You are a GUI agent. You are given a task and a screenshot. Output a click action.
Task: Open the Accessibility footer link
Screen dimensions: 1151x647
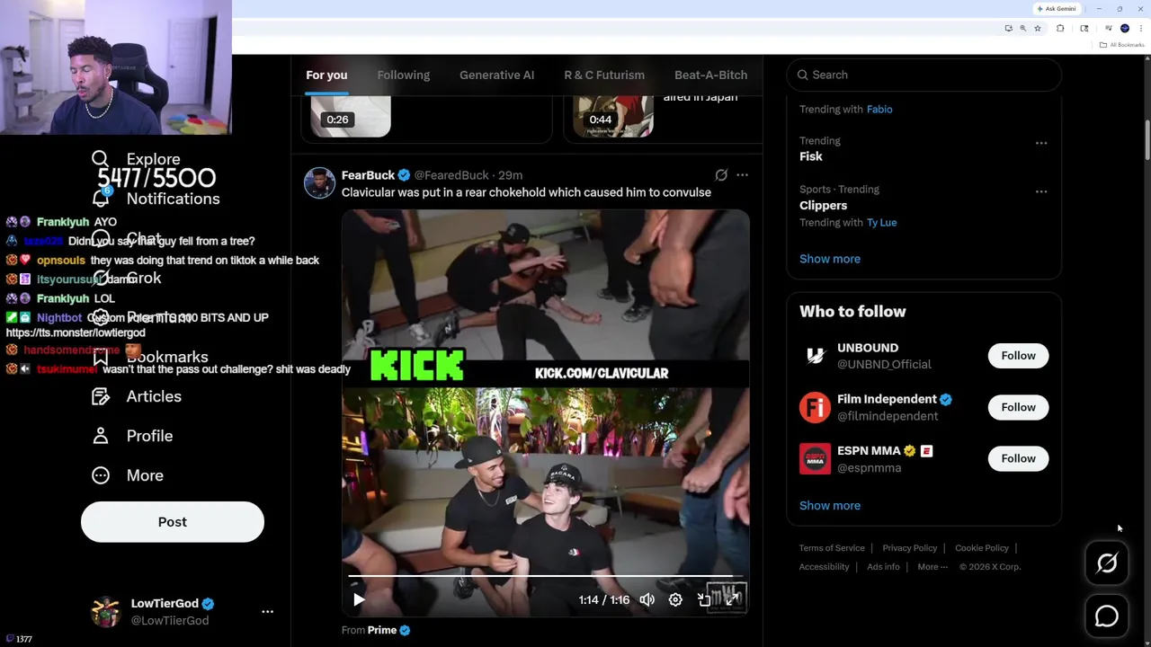coord(824,567)
